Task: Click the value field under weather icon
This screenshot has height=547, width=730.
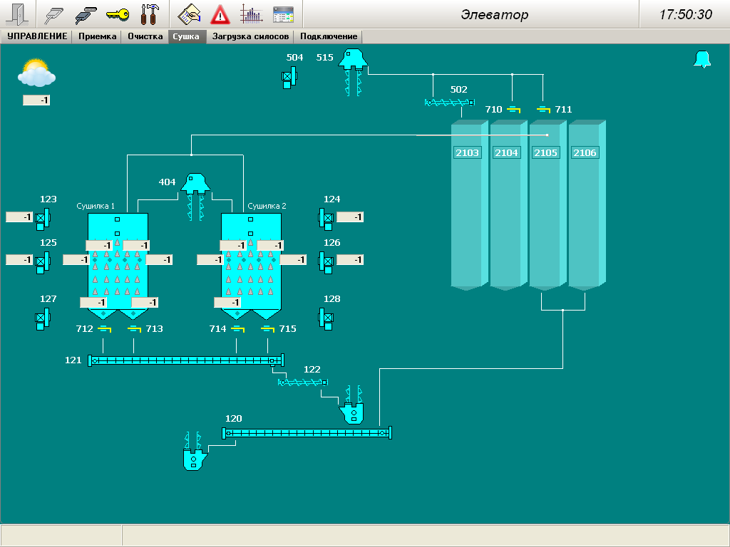Action: 36,100
